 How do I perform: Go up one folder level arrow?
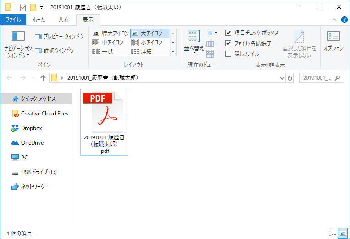(43, 78)
